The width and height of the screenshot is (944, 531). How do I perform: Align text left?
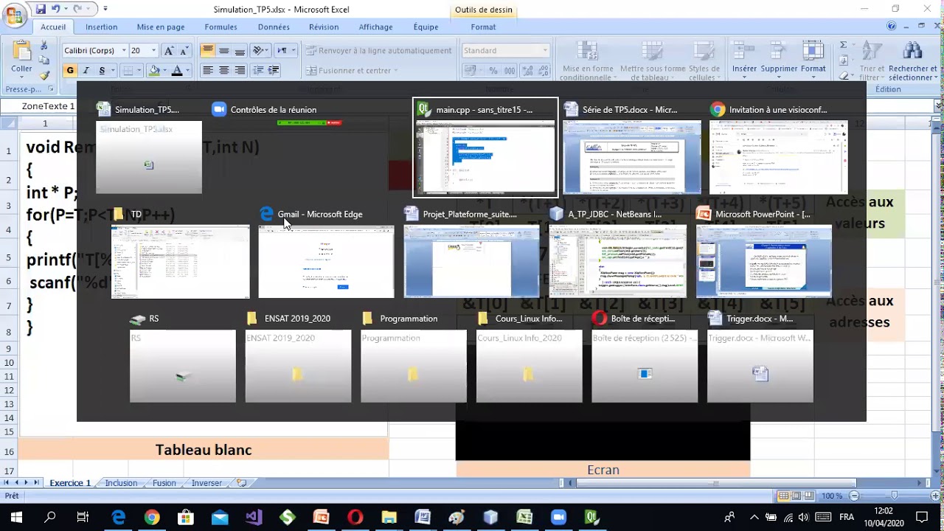(208, 71)
